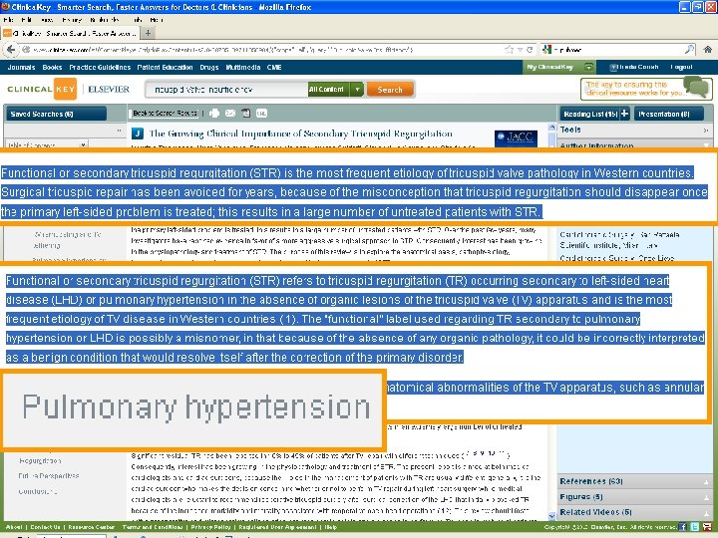Open the Books menu
Screen dimensions: 718x538
[x=52, y=68]
